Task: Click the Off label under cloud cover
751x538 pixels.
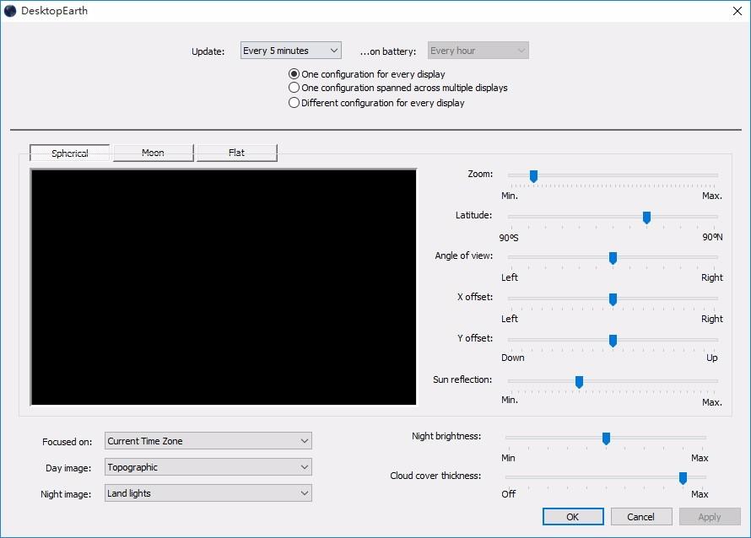Action: click(508, 493)
